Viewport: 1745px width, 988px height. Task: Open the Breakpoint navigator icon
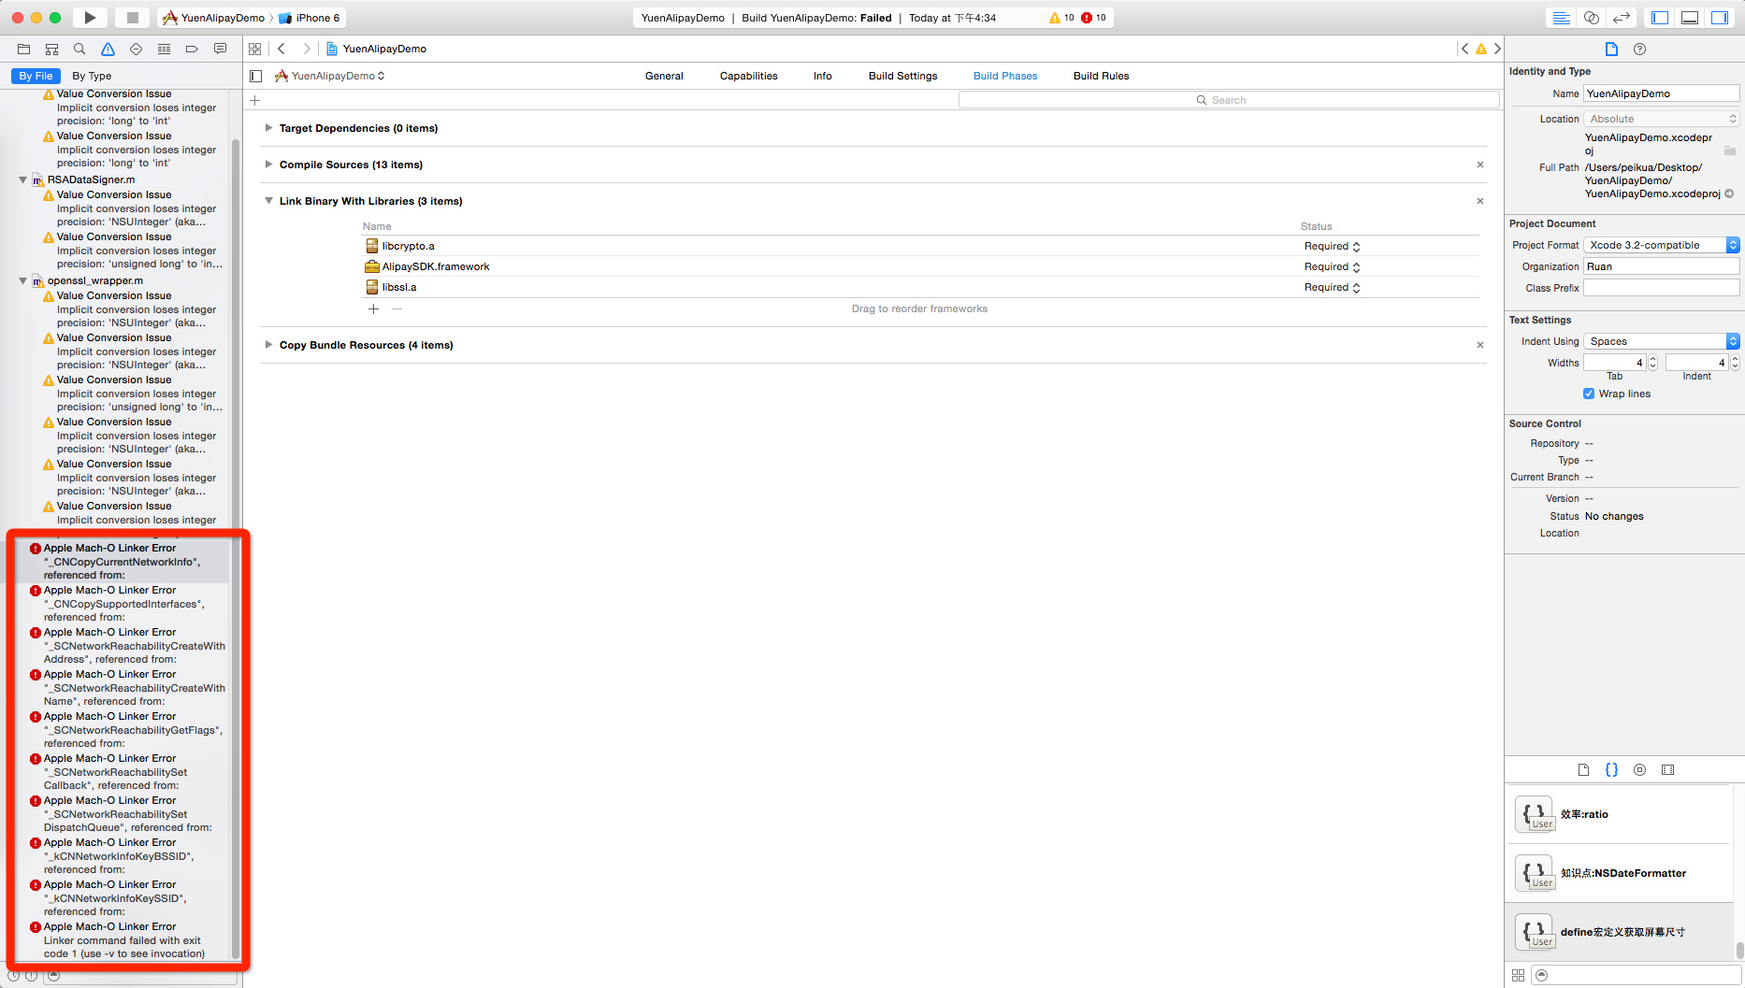coord(193,49)
